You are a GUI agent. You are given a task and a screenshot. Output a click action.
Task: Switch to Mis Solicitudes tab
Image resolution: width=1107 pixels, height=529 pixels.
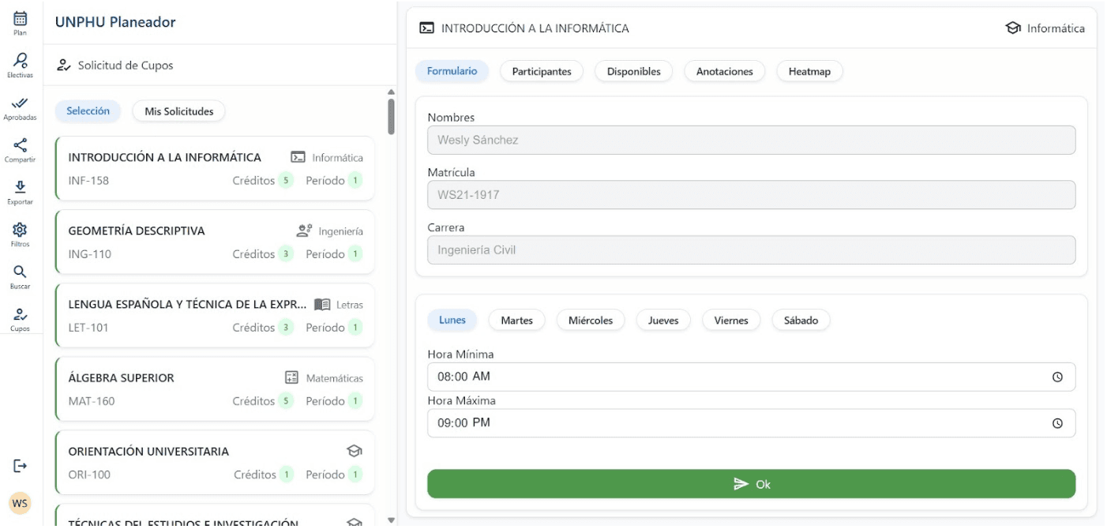[179, 111]
